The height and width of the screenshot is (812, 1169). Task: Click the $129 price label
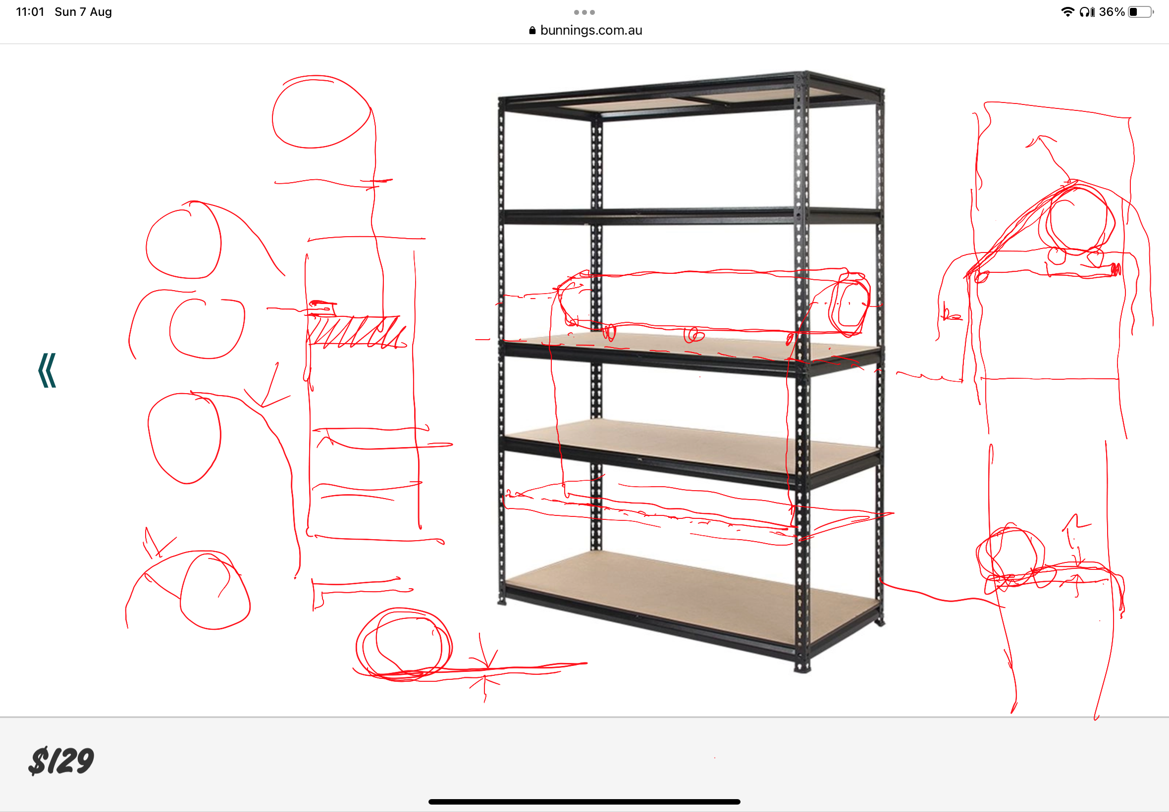[61, 761]
